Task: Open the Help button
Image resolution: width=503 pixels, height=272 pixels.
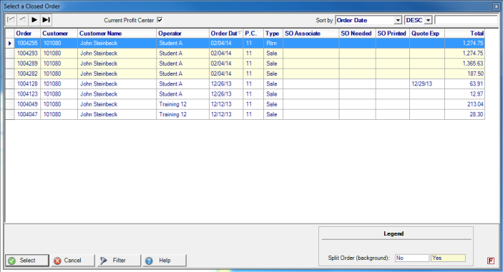Action: [165, 261]
